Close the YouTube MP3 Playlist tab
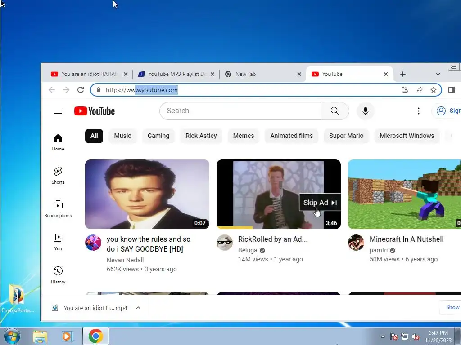461x345 pixels. click(212, 74)
